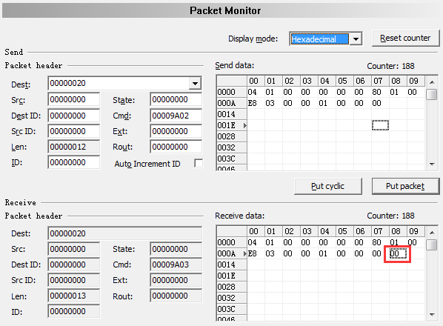Click Send data column header 09
This screenshot has height=326, width=443.
[416, 81]
